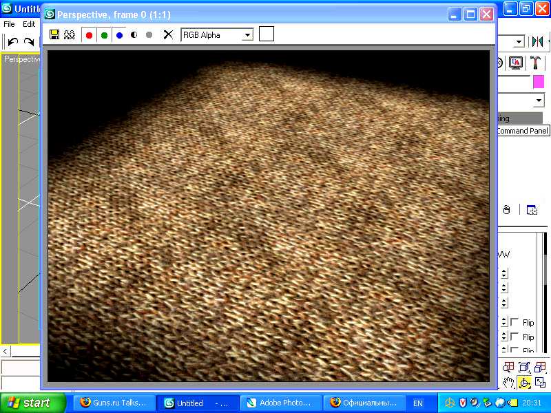Toggle the blue channel display

(119, 34)
